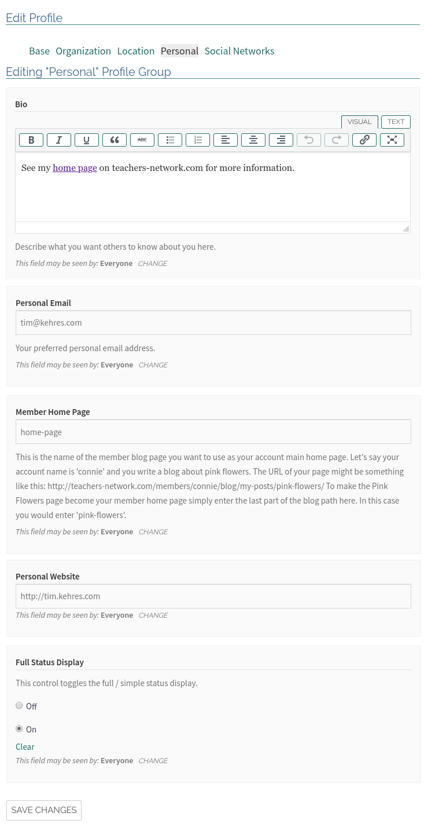Image resolution: width=428 pixels, height=831 pixels.
Task: Enter fullscreen mode for the Bio editor
Action: tap(392, 140)
